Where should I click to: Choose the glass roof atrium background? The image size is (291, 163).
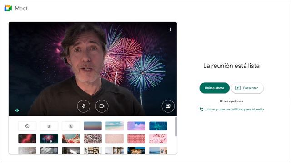click(49, 150)
